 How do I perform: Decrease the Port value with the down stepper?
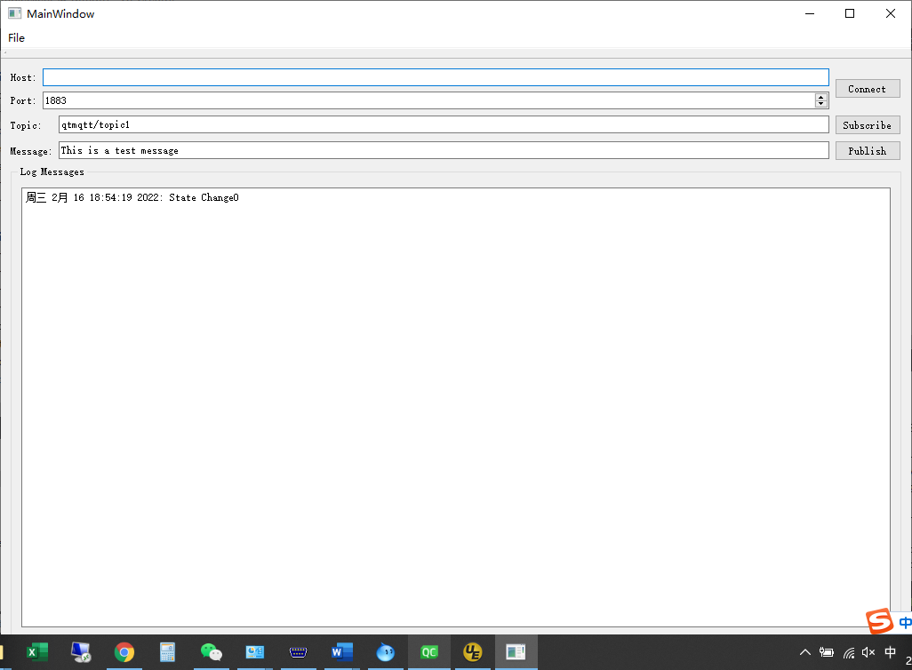click(x=820, y=104)
